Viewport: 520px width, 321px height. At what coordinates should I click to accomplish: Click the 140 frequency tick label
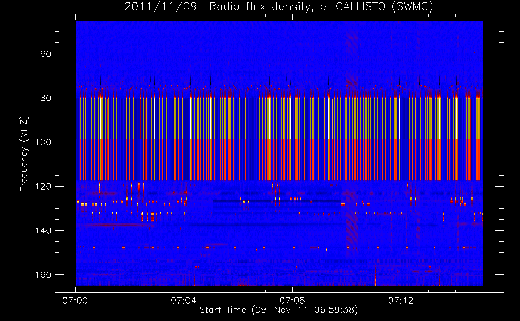43,230
